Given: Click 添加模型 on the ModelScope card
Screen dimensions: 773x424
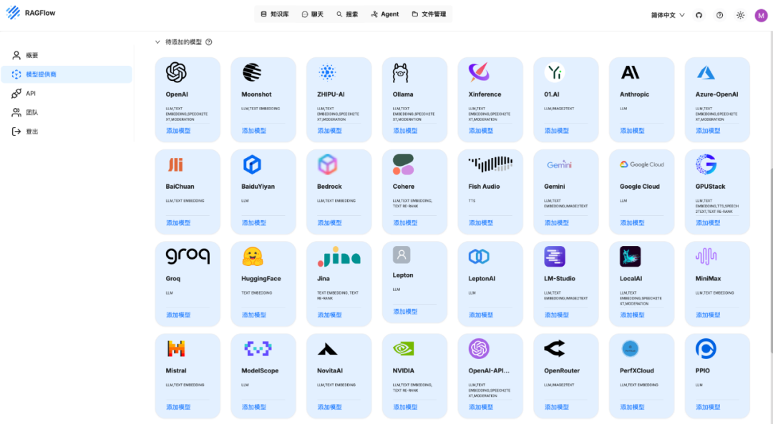Looking at the screenshot, I should point(254,407).
